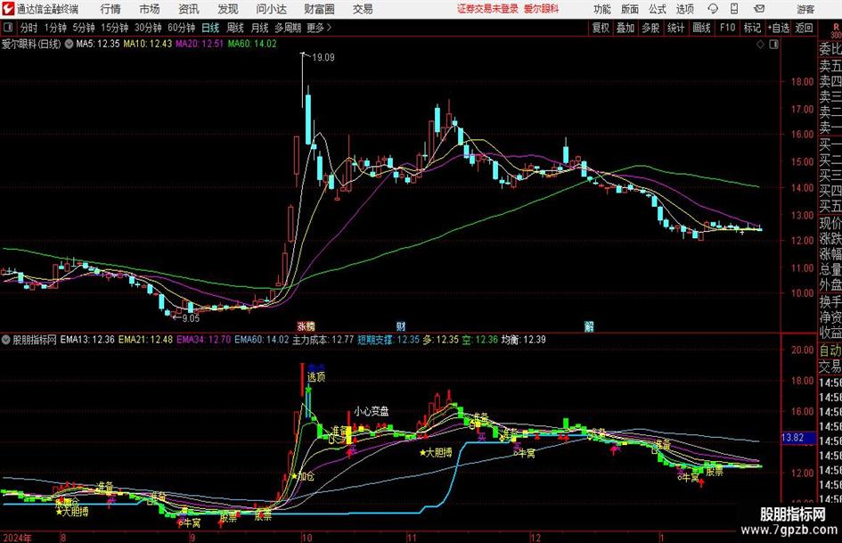Open the 资讯 menu
Viewport: 842px width, 543px height.
coord(189,9)
